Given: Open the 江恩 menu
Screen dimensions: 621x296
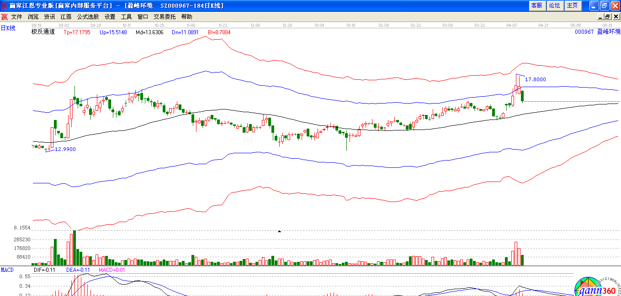Looking at the screenshot, I should point(66,16).
